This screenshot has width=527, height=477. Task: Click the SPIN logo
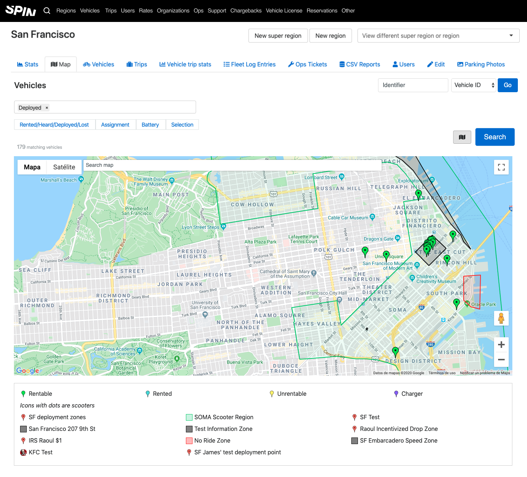point(21,11)
